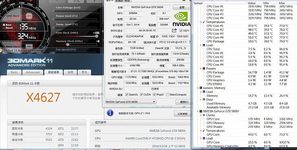Toggle the UEFI checkbox in GPU-Z
Screen dimensions: 297x150
[181, 30]
